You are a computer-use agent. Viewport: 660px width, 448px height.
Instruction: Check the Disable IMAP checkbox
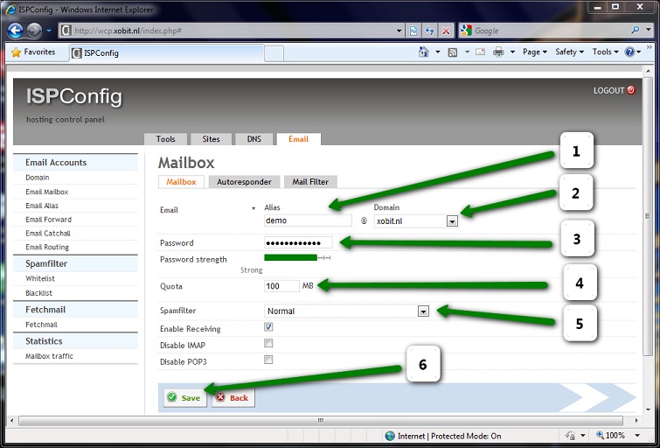pos(268,344)
